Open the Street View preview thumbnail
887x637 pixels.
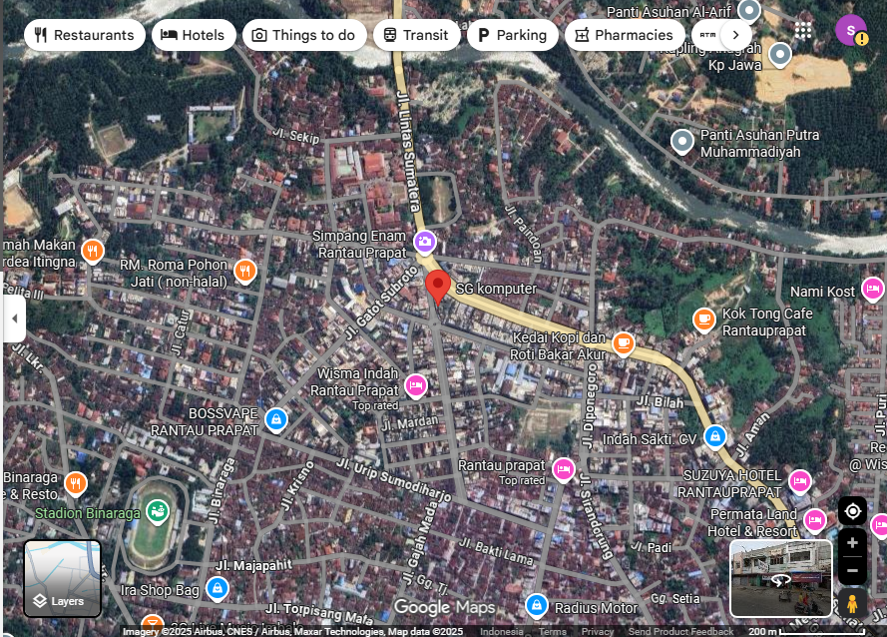click(x=780, y=578)
